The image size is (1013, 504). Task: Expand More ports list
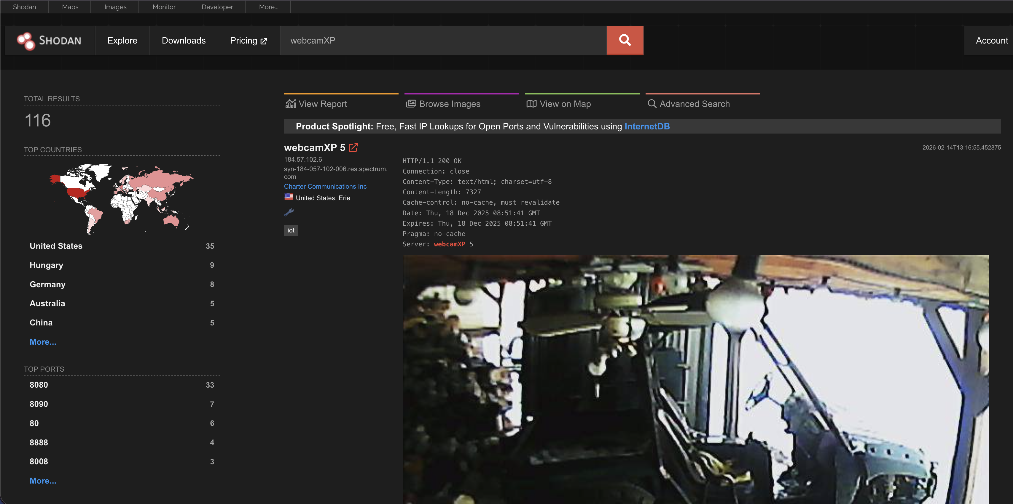pos(43,481)
